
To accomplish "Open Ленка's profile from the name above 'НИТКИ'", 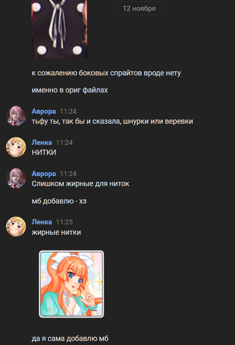I will pyautogui.click(x=42, y=143).
